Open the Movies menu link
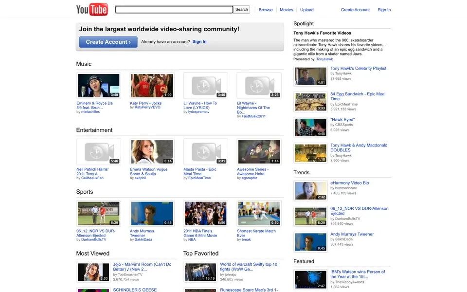Screen dimensions: 467x292 coord(286,10)
